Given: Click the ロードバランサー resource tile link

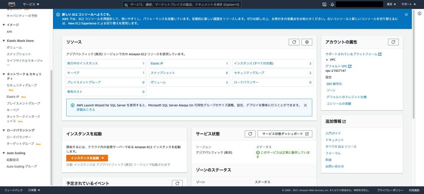Looking at the screenshot, I should (246, 83).
